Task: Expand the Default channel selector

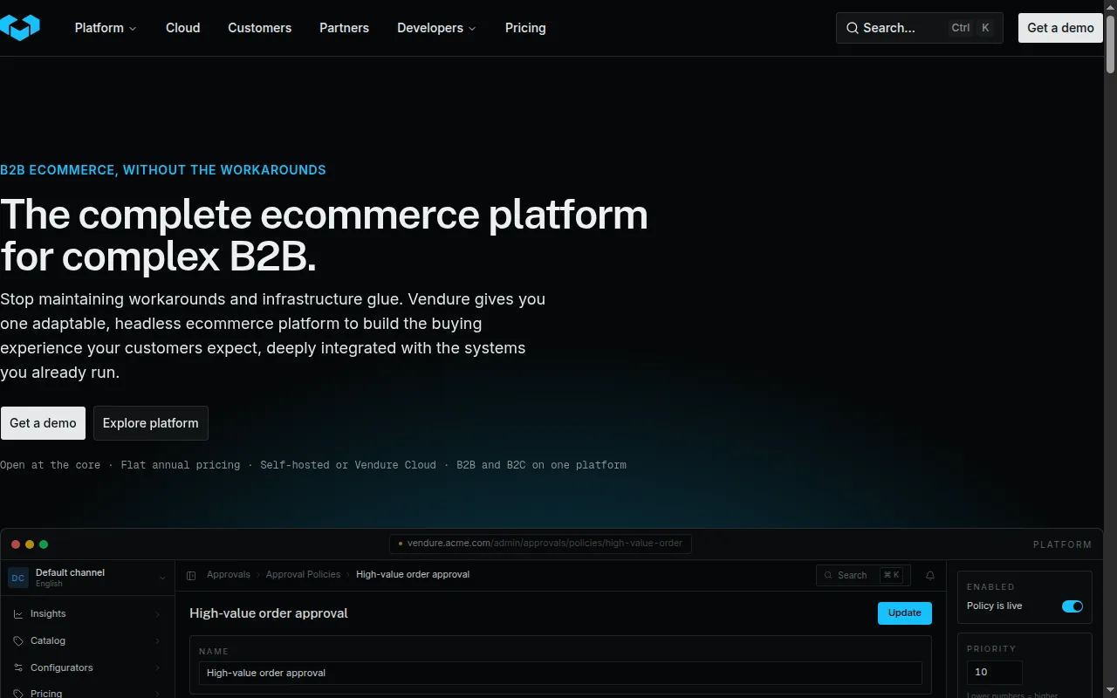Action: coord(87,578)
